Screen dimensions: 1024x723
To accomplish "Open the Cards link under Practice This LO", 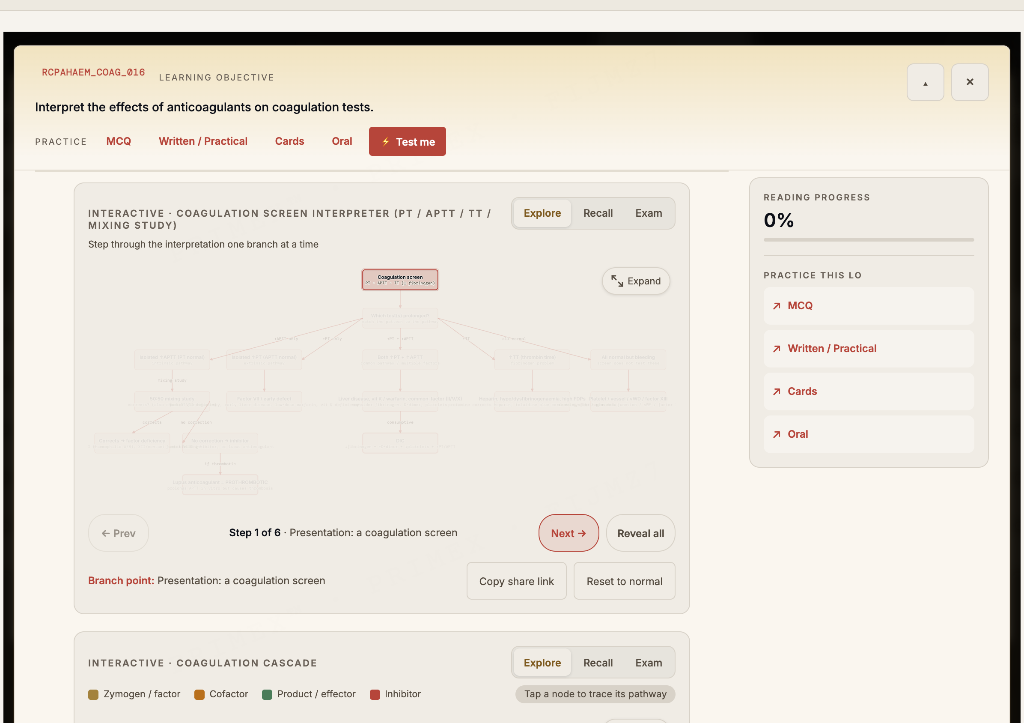I will point(869,391).
